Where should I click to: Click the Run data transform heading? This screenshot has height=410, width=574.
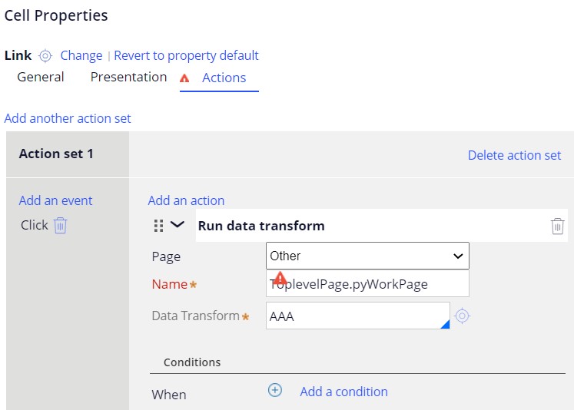click(261, 226)
